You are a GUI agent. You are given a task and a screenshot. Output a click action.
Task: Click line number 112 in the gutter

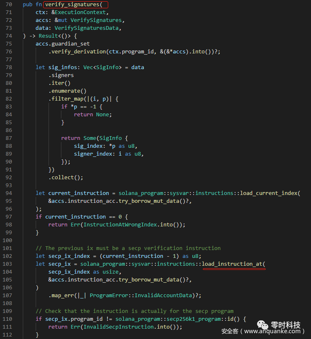7,335
